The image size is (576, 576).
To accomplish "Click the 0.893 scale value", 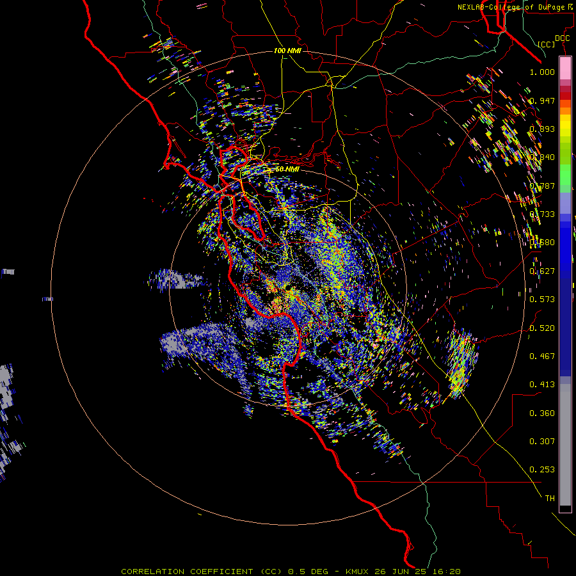I will click(542, 129).
